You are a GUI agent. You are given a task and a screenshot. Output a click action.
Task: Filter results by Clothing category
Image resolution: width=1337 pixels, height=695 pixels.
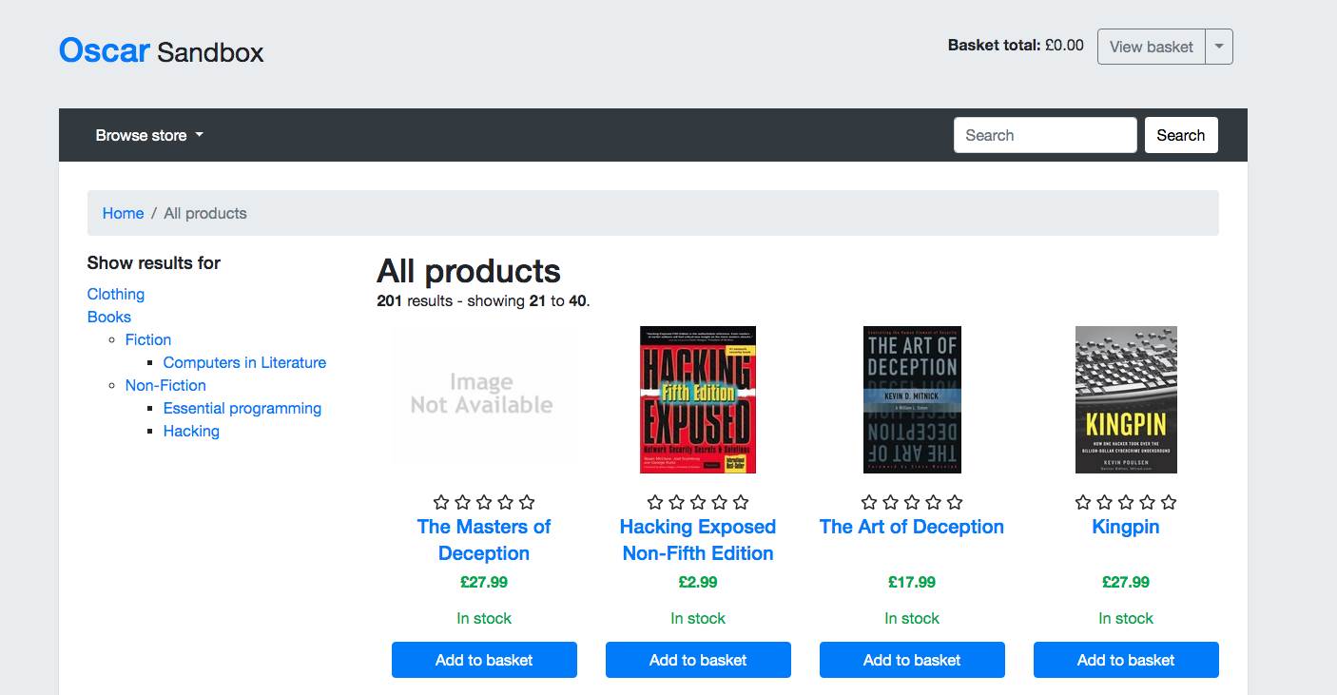point(116,294)
